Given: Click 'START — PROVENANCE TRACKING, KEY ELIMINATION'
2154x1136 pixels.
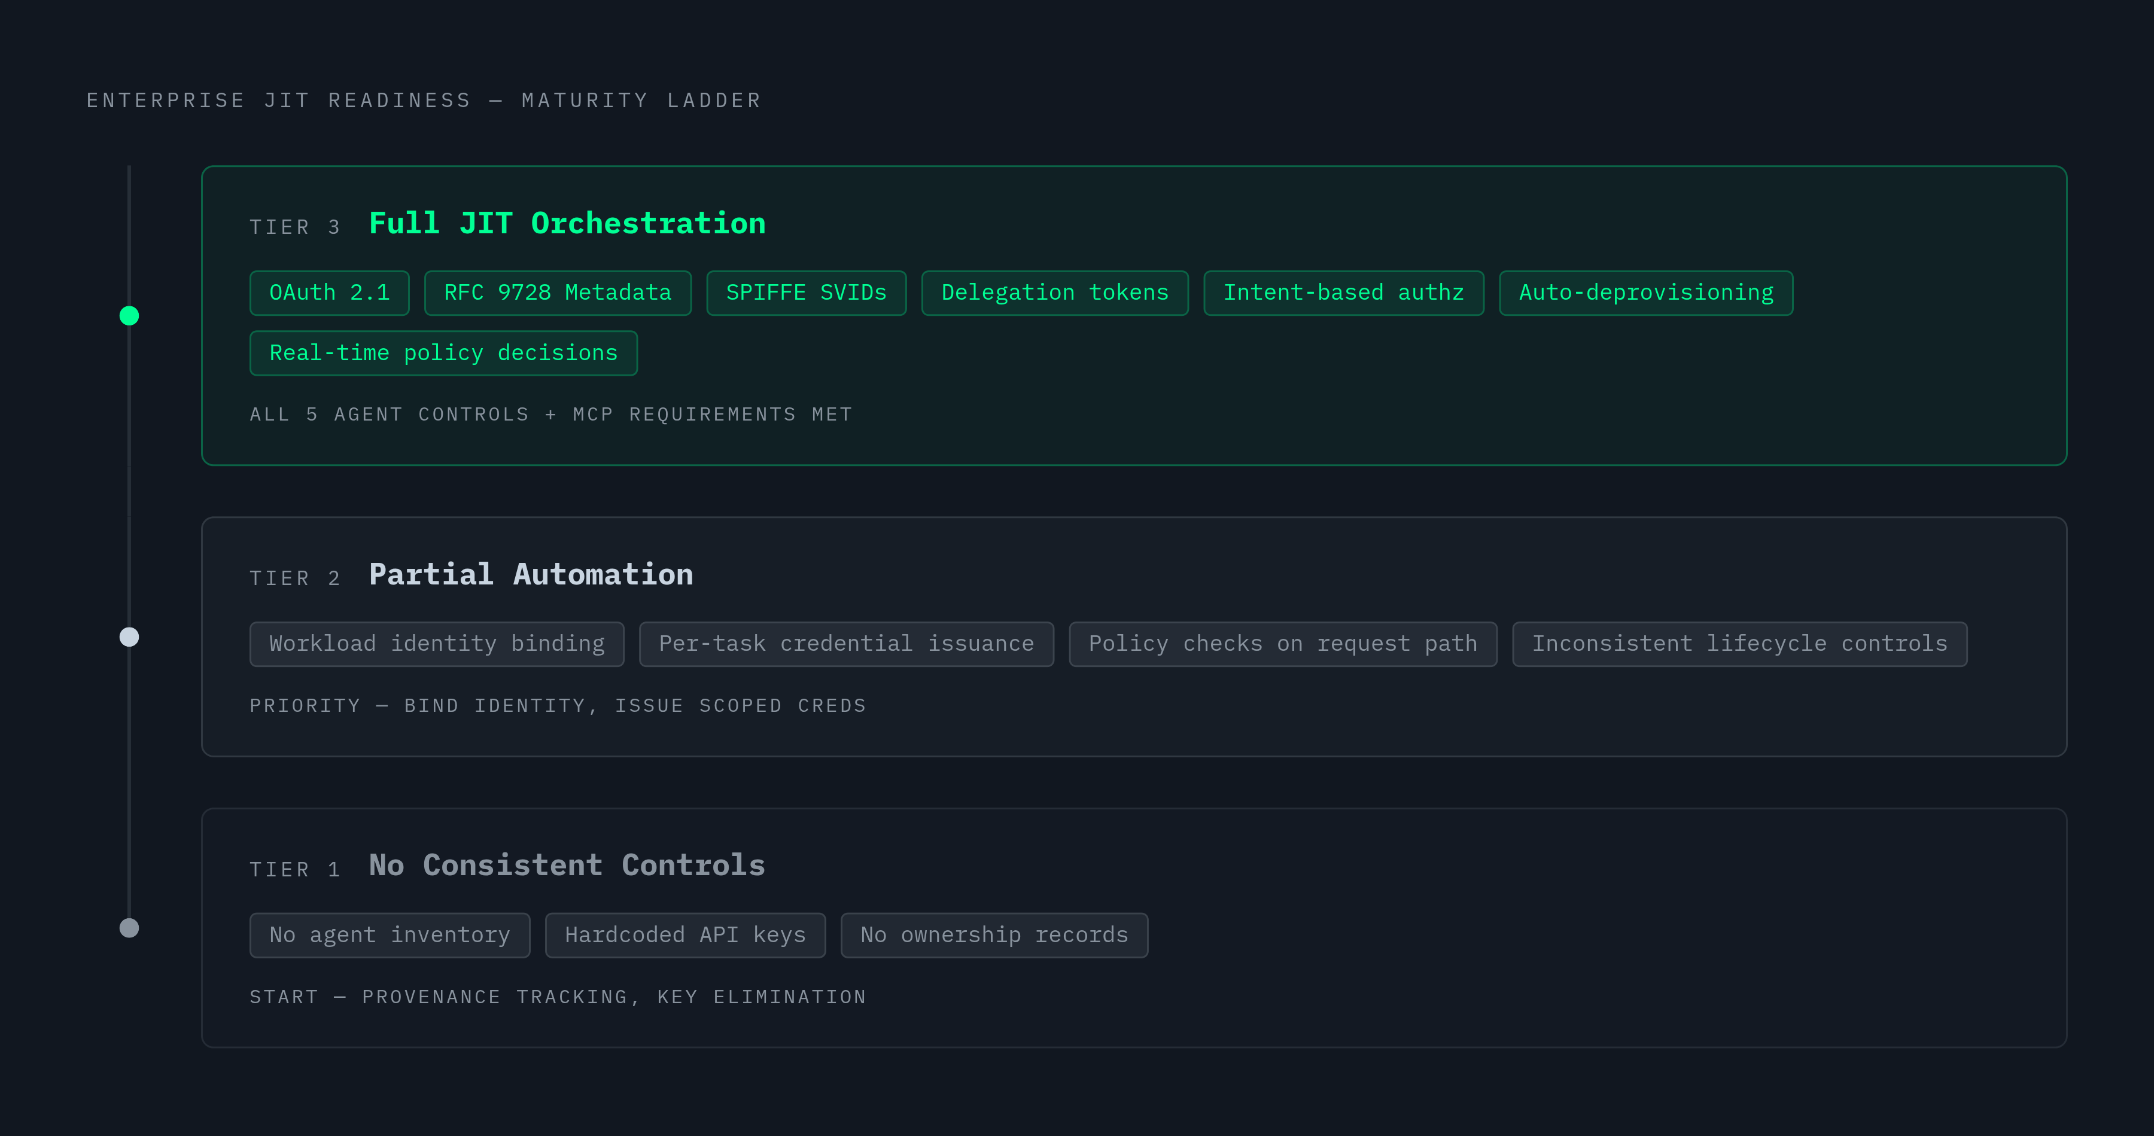Looking at the screenshot, I should pos(558,997).
